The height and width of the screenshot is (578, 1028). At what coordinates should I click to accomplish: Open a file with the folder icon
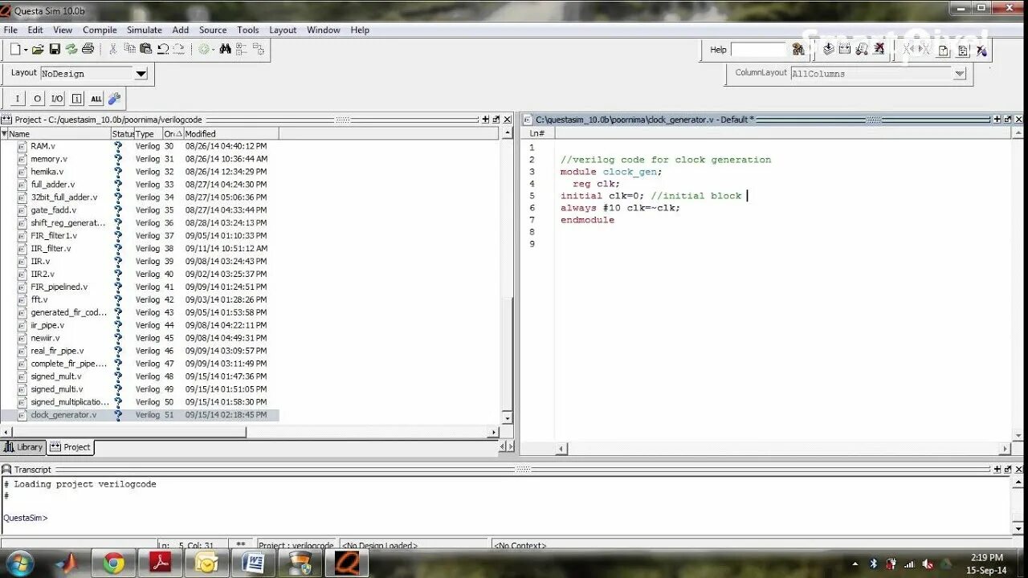38,49
